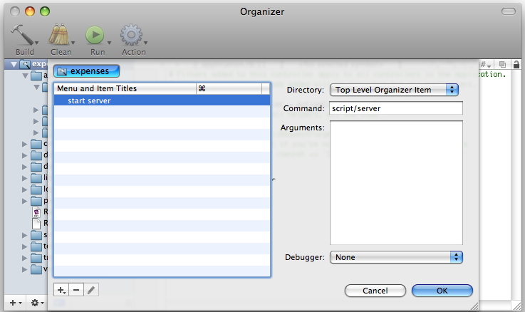This screenshot has width=525, height=312.
Task: Click the split editor icon
Action: tap(502, 64)
